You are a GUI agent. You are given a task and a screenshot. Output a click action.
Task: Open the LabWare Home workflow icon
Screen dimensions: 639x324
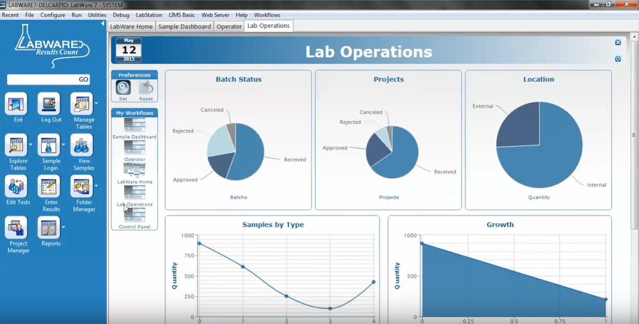(x=135, y=170)
